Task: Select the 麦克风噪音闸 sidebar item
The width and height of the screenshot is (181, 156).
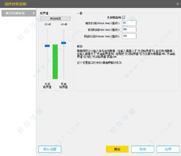Action: click(19, 13)
